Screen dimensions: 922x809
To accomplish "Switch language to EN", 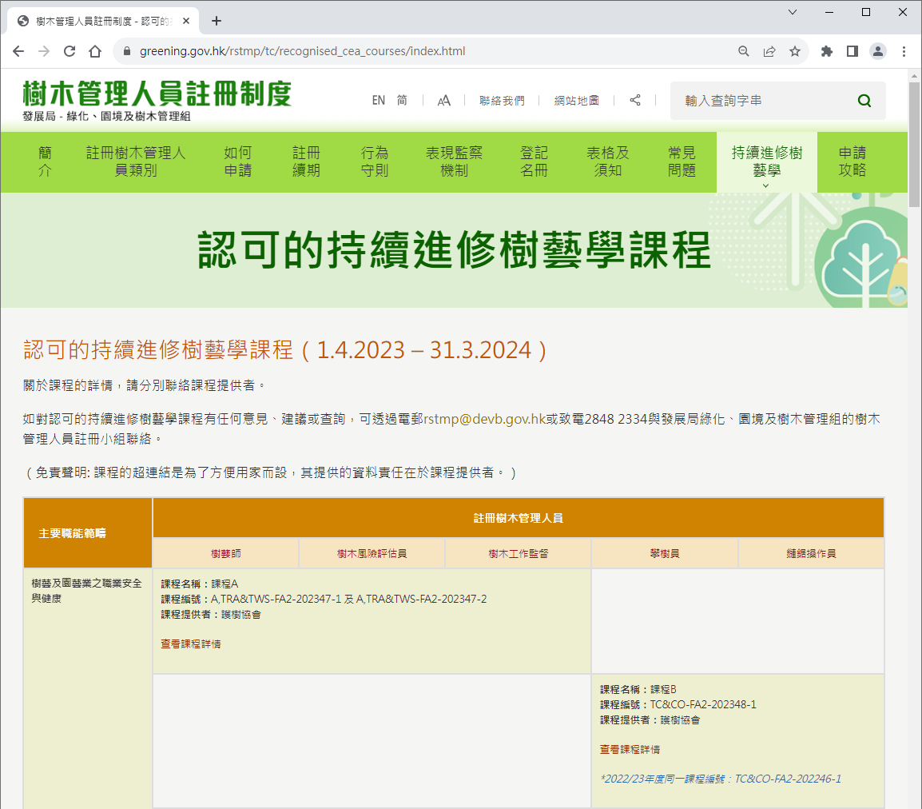I will pos(379,101).
